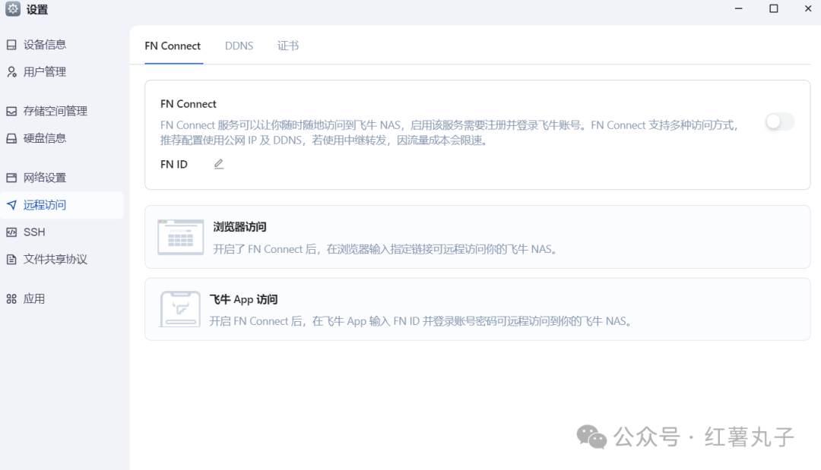This screenshot has width=821, height=470.
Task: Click the storage space management icon
Action: [11, 112]
